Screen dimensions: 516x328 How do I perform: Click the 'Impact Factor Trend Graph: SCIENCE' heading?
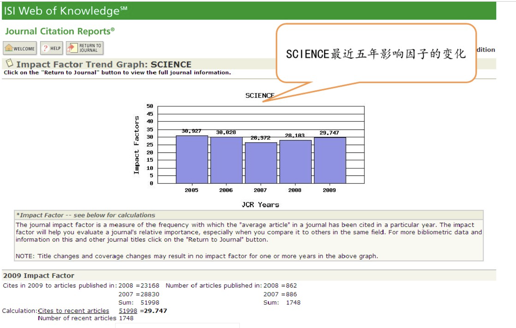(x=104, y=64)
